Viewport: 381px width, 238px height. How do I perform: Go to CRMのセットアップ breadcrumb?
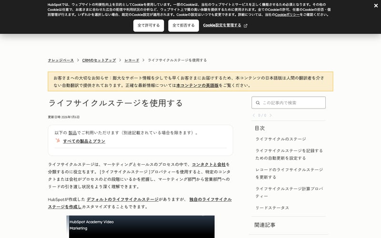[x=99, y=60]
